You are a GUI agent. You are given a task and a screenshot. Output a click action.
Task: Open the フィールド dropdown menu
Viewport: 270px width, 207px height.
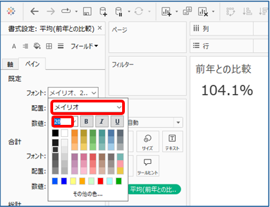84,46
